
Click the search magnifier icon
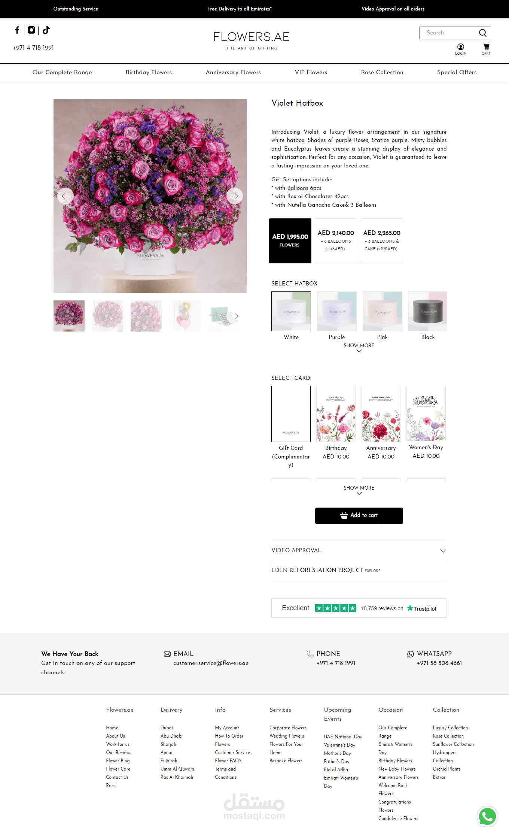pos(483,33)
